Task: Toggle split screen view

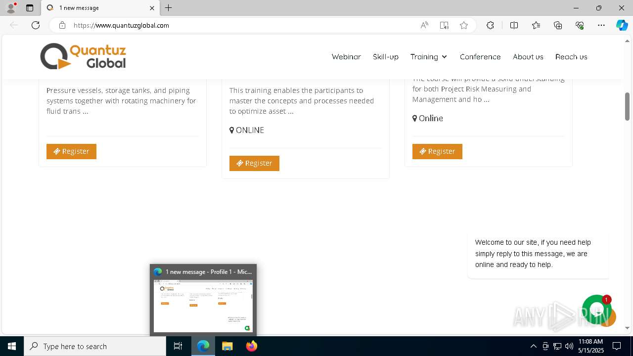Action: (514, 25)
